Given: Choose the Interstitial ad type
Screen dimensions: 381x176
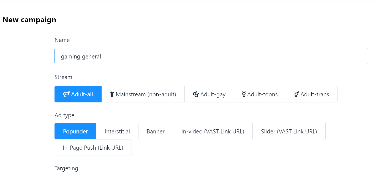Looking at the screenshot, I should click(117, 132).
